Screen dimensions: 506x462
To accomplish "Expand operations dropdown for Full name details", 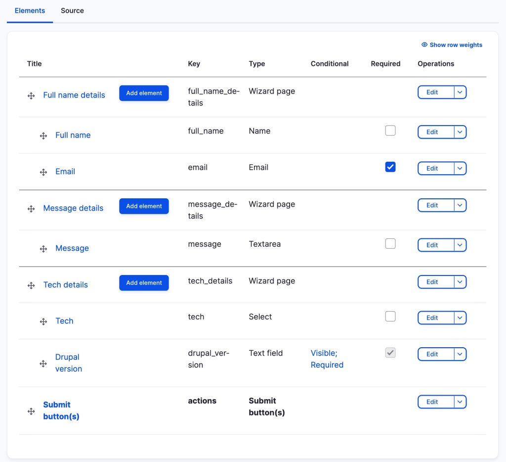I will (460, 92).
